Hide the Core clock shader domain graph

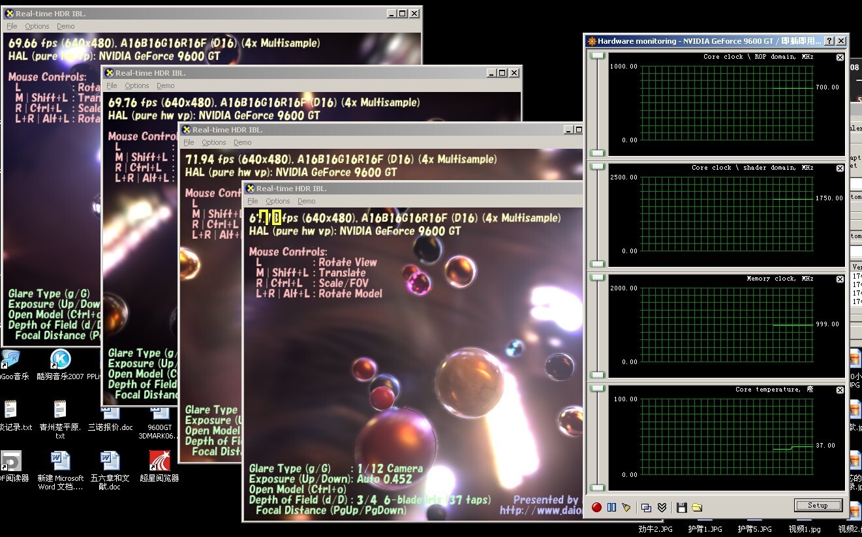(840, 168)
